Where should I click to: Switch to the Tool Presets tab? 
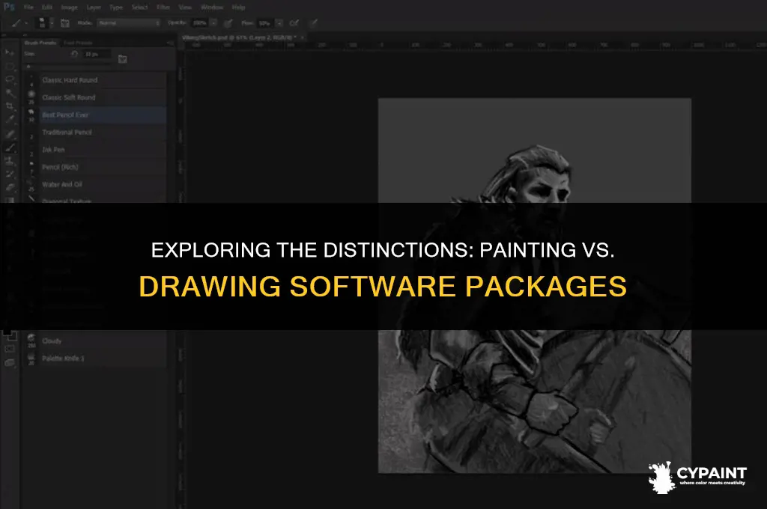78,43
